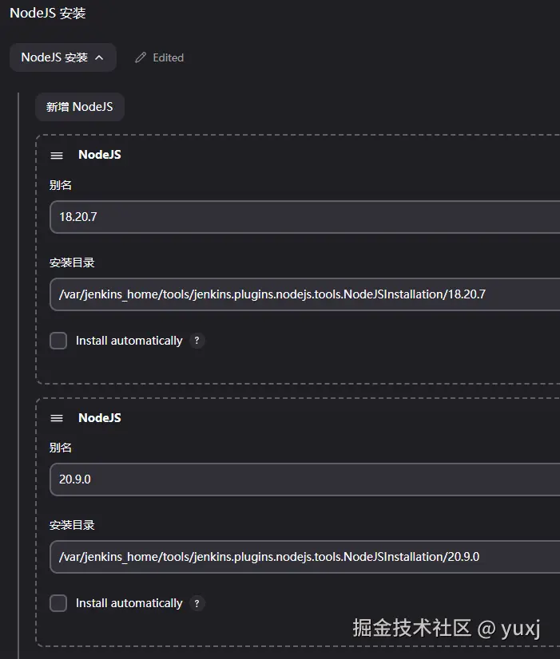Click the Edited status text
The width and height of the screenshot is (560, 659).
coord(168,57)
